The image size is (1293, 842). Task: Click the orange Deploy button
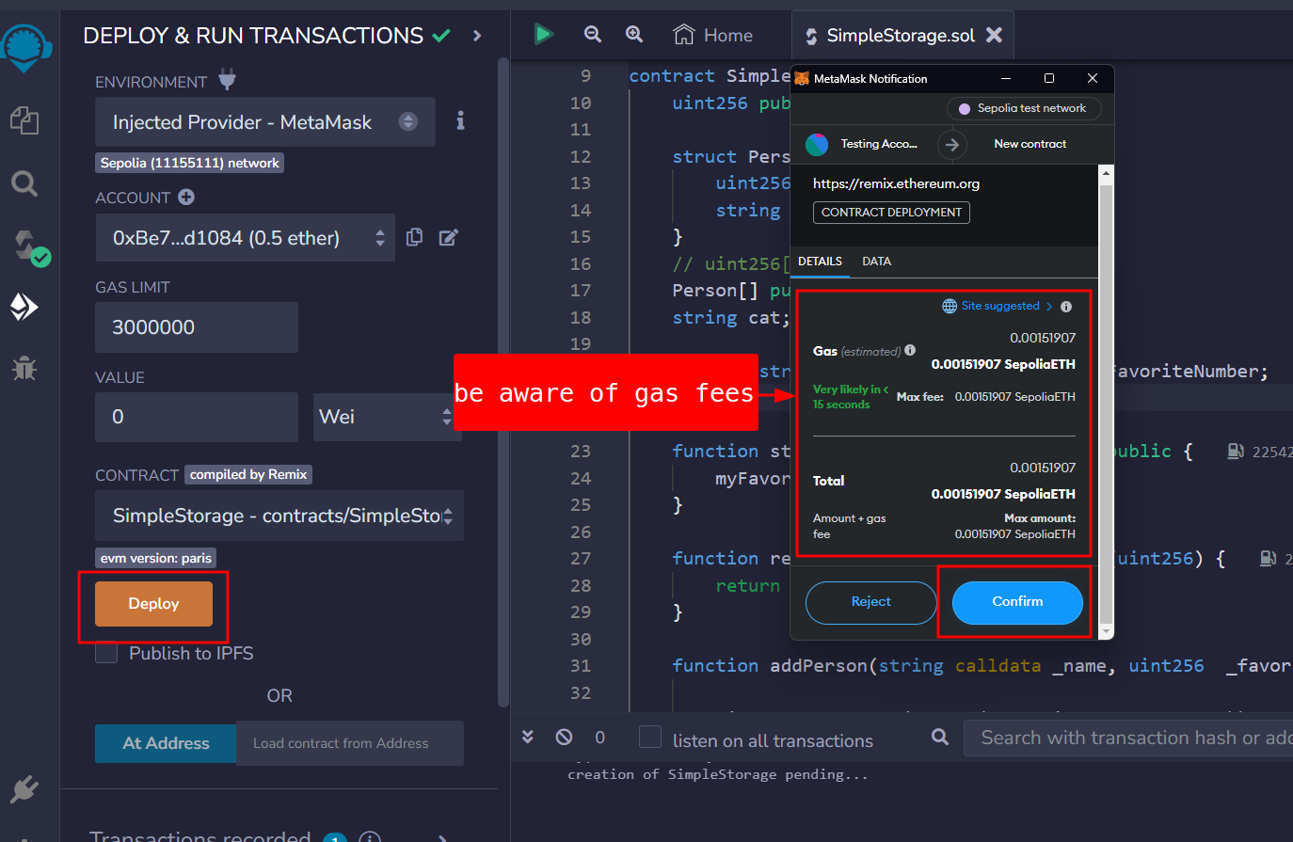pyautogui.click(x=153, y=604)
